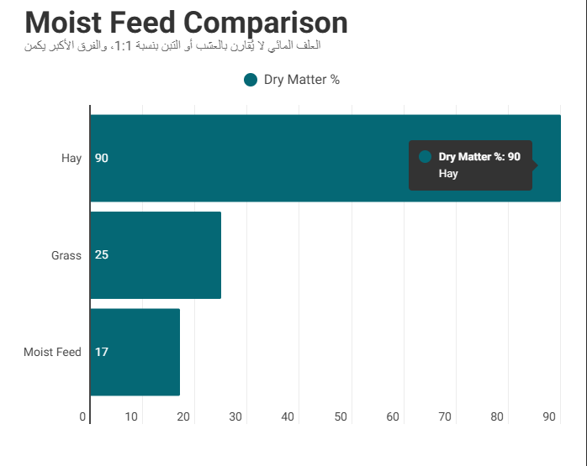The height and width of the screenshot is (466, 587).
Task: Click the Arabic subtitle text
Action: pos(174,45)
